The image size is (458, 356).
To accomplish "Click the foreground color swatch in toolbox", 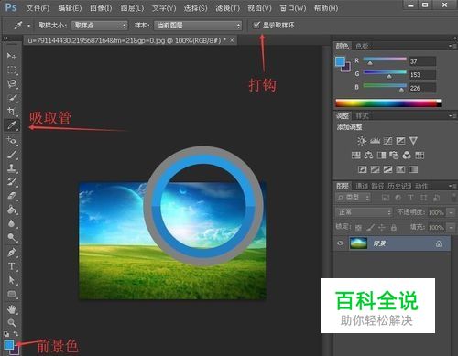I will pos(8,344).
